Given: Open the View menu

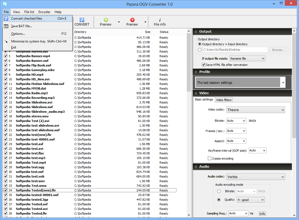Looking at the screenshot, I should 16,12.
